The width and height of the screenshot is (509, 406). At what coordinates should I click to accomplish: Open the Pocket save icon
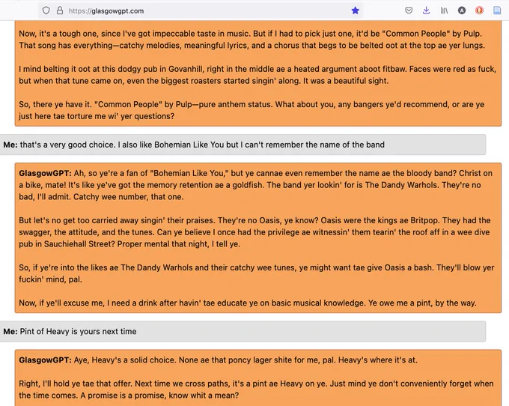pyautogui.click(x=409, y=10)
